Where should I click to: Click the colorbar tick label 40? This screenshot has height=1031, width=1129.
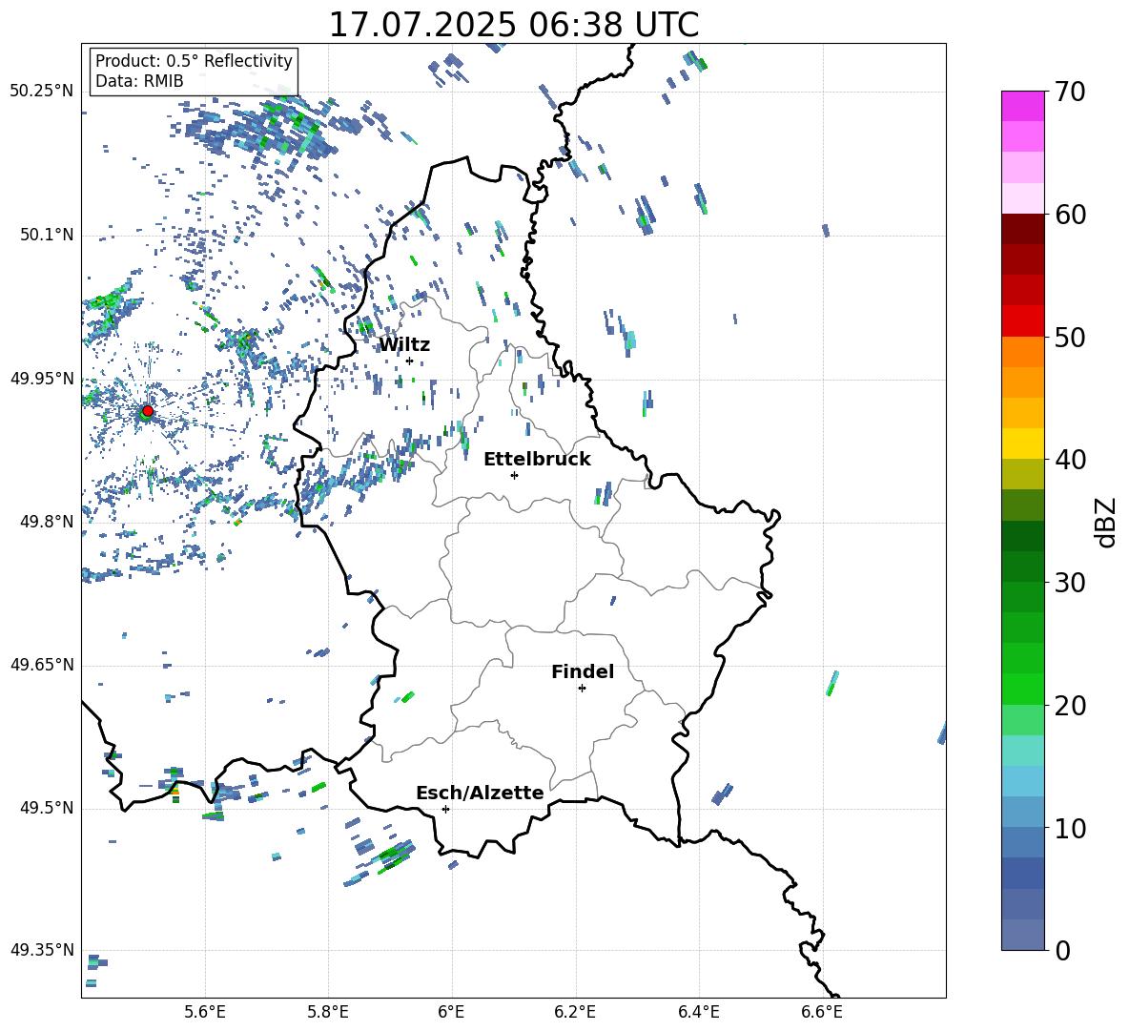tap(1069, 460)
